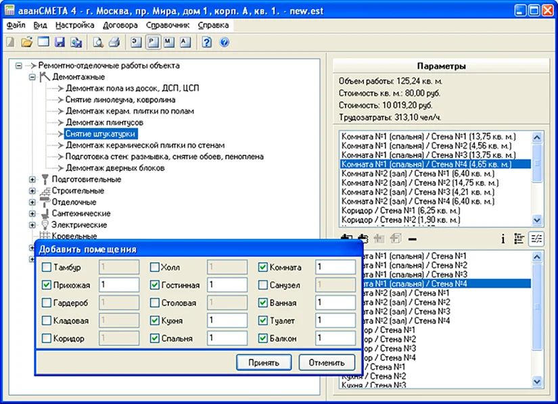Uncheck the Кухня checkbox
558x404 pixels.
154,320
